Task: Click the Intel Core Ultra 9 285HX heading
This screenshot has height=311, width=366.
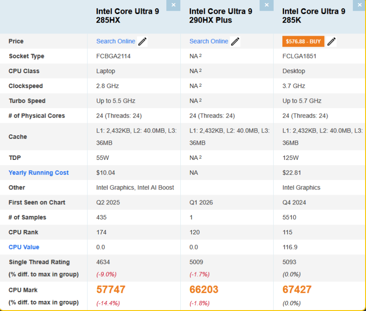Action: [x=121, y=15]
